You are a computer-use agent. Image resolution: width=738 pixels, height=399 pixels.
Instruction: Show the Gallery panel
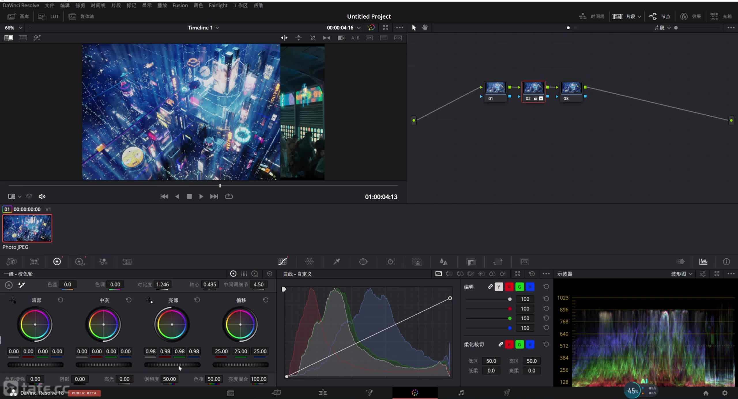tap(18, 16)
